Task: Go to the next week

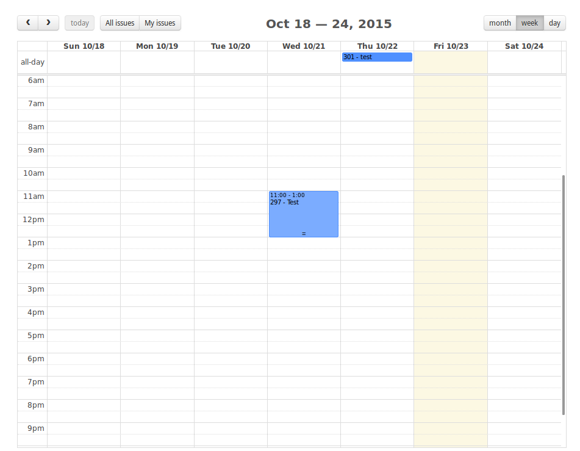Action: (x=48, y=23)
